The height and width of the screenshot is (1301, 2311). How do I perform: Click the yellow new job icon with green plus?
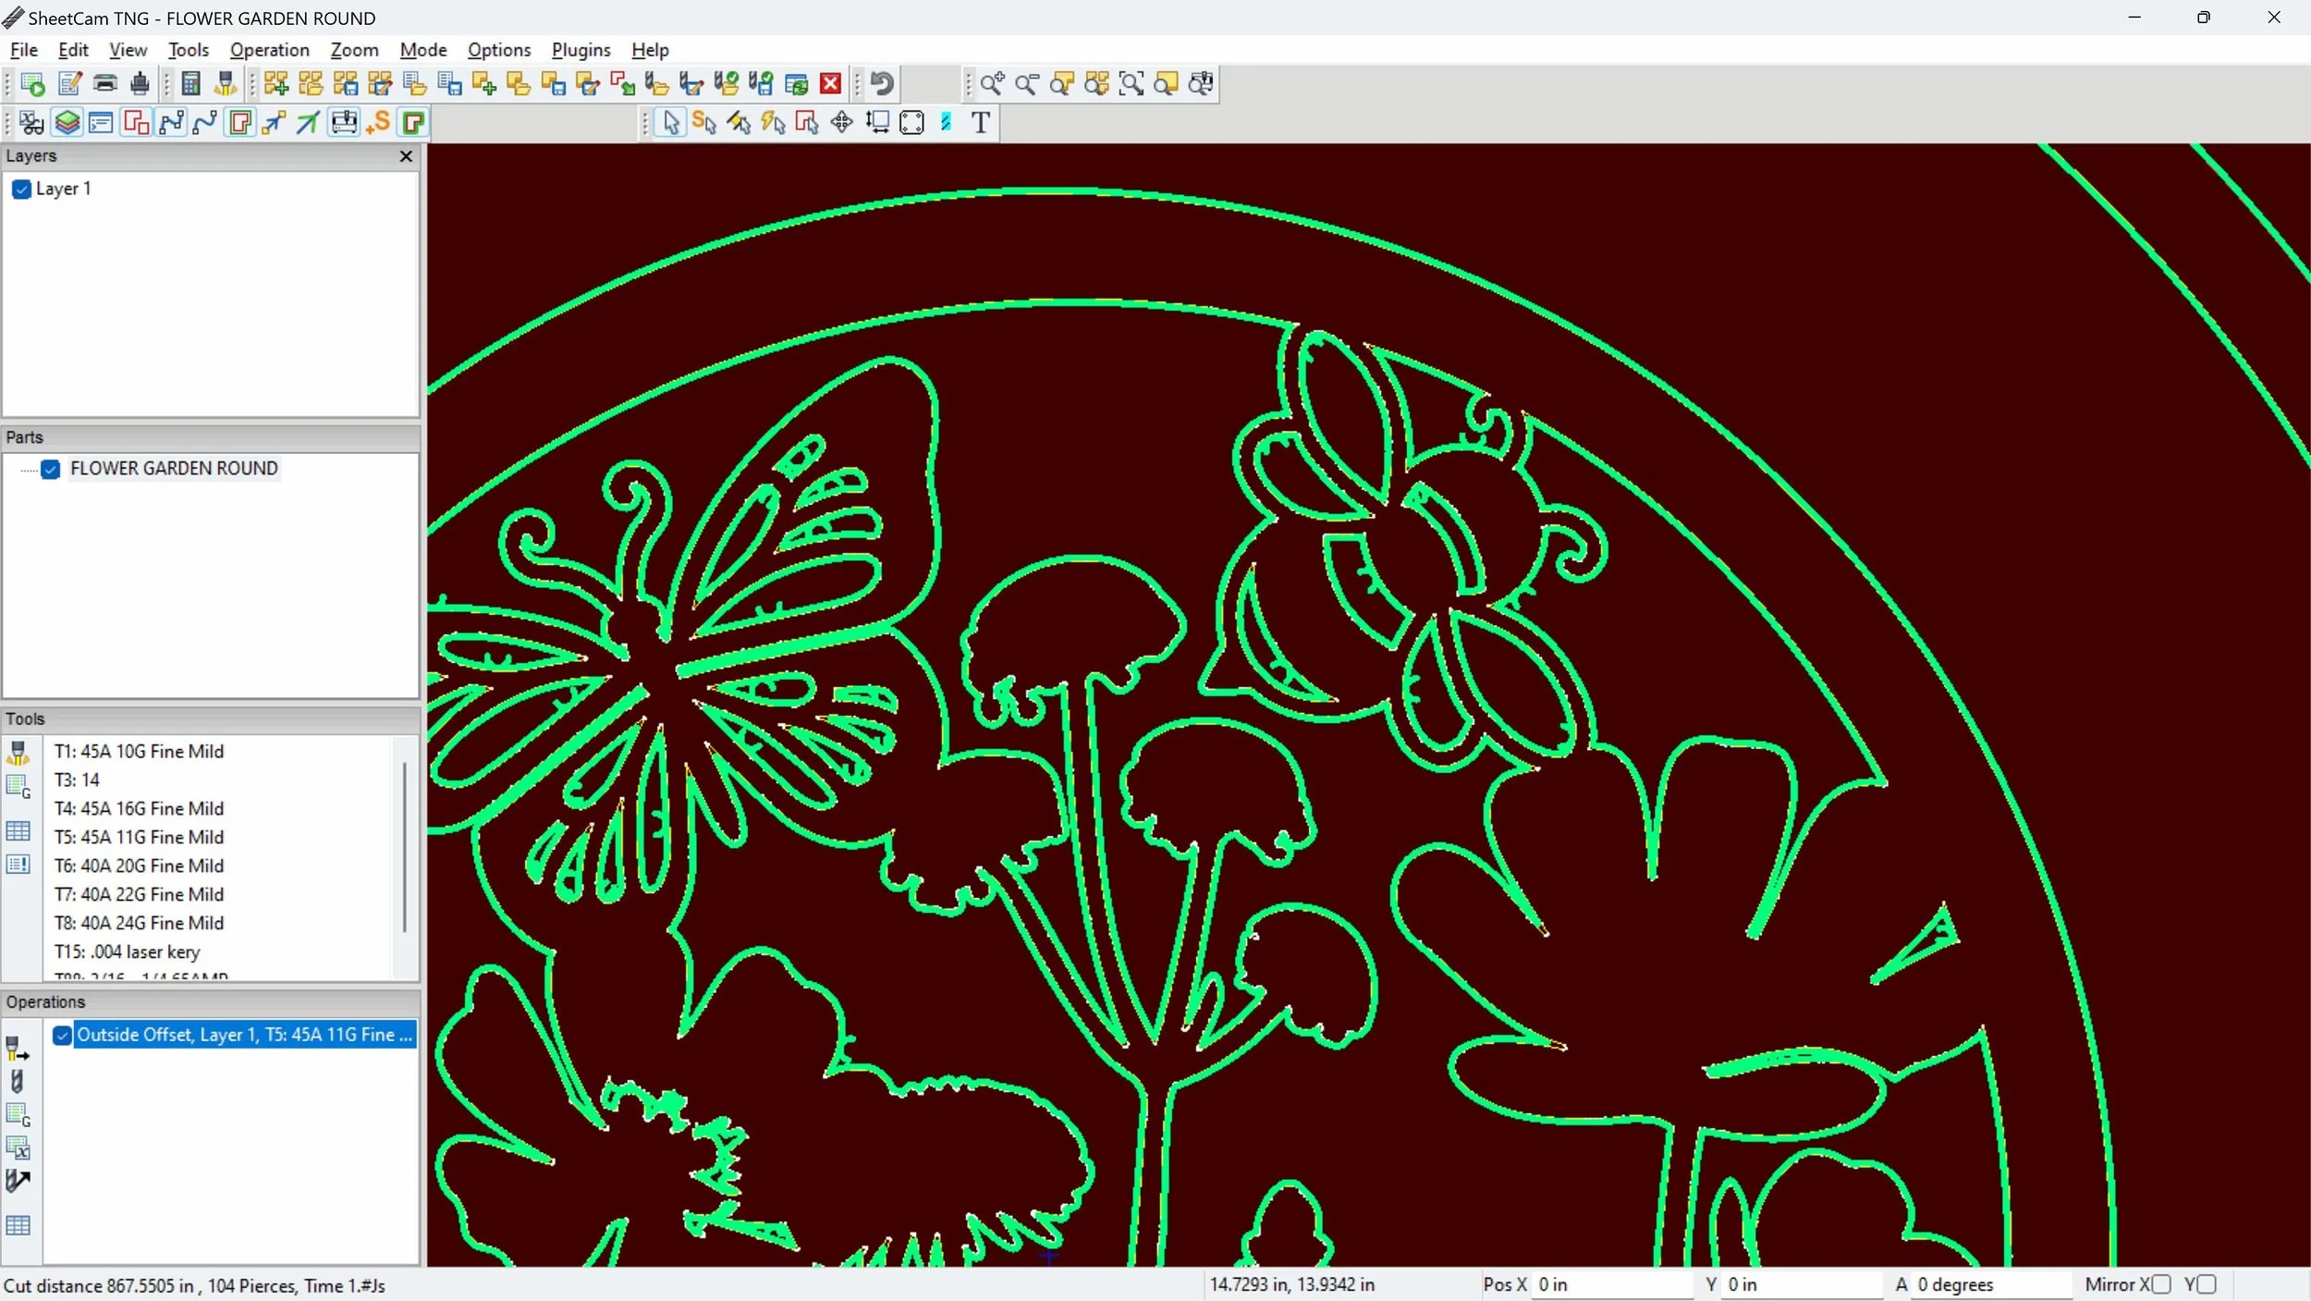point(275,84)
